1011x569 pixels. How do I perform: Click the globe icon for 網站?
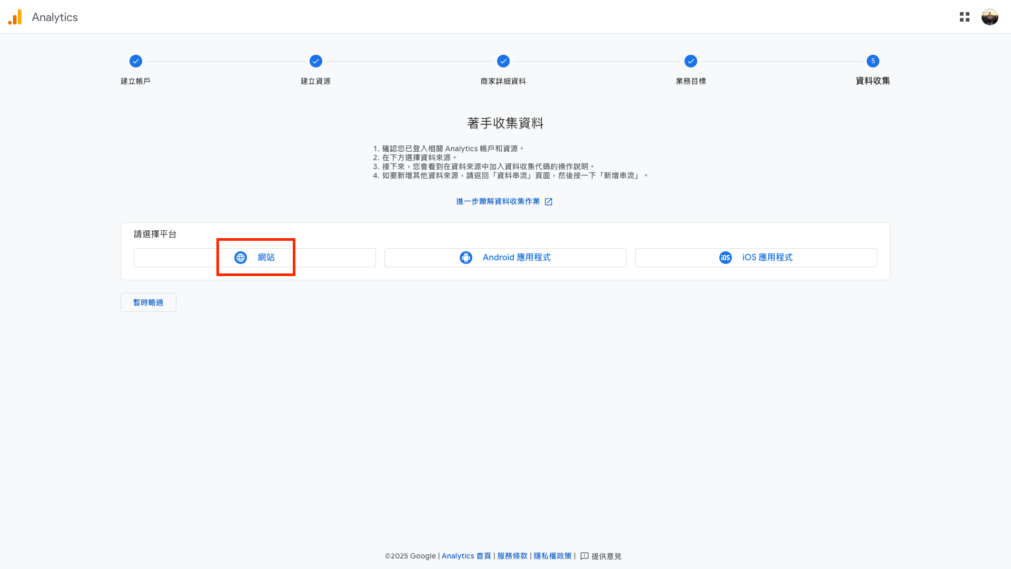coord(241,258)
